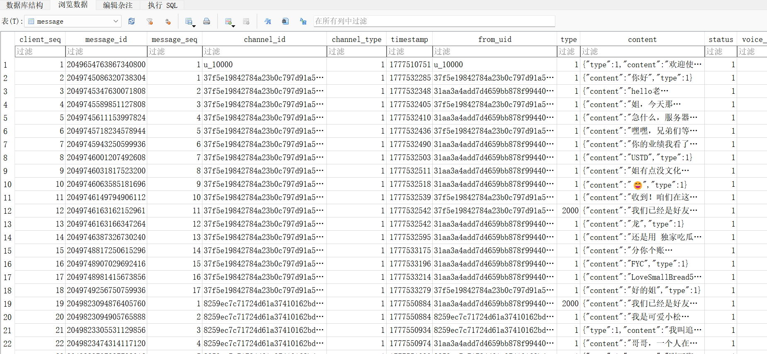Refresh the table data
Image resolution: width=767 pixels, height=354 pixels.
point(131,21)
